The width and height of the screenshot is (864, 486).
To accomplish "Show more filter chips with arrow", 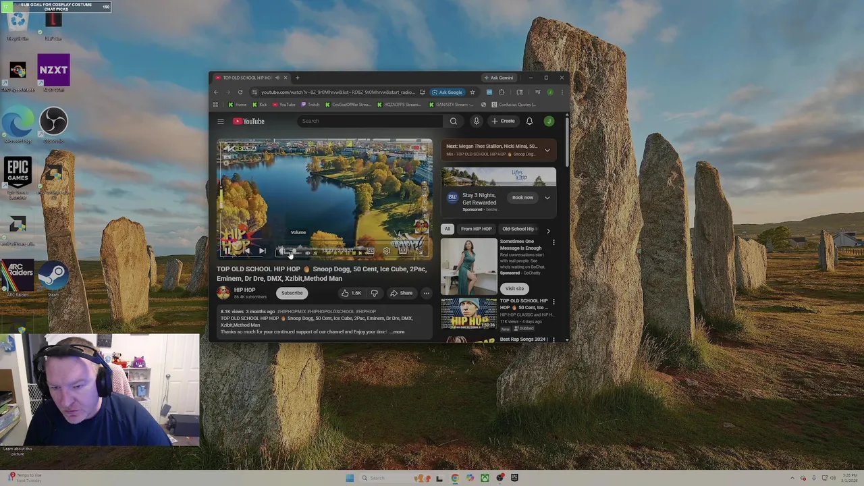I will [x=548, y=230].
